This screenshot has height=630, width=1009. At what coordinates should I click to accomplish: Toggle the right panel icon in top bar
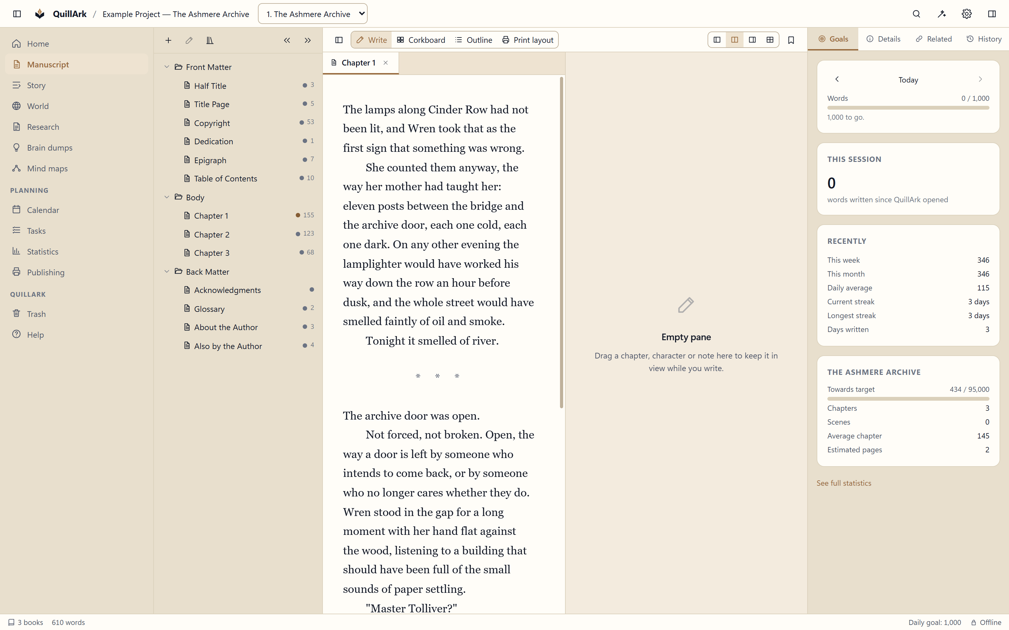992,14
